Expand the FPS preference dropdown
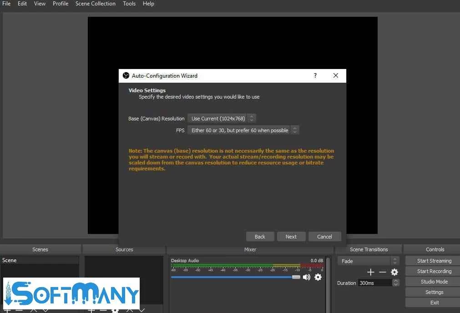Viewport: 460px width, 313px height. click(243, 130)
